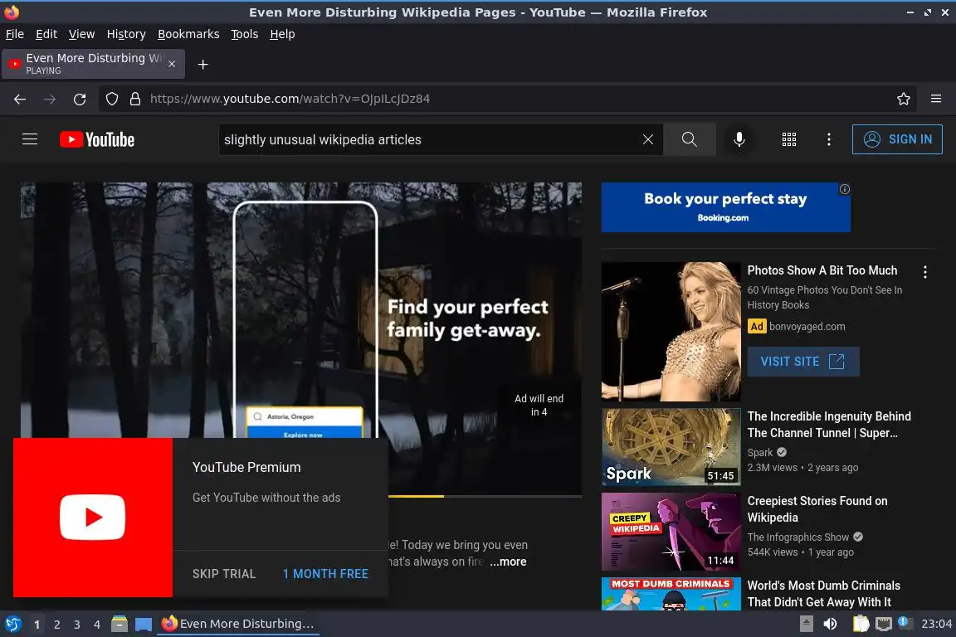Image resolution: width=956 pixels, height=637 pixels.
Task: Select Firefox Even More Disturbing taskbar entry
Action: (238, 624)
